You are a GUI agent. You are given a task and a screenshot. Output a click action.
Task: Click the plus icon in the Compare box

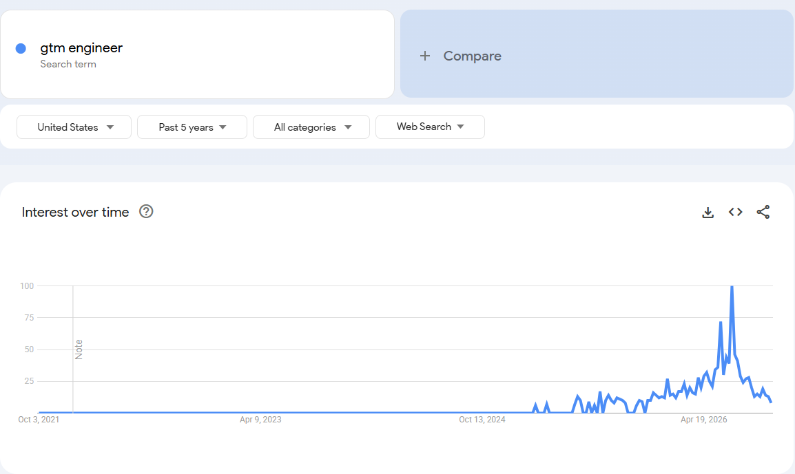[425, 56]
